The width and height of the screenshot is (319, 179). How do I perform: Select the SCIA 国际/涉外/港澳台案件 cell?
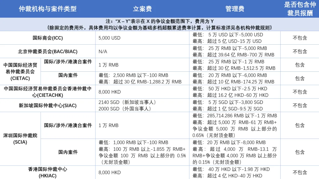click(x=68, y=125)
